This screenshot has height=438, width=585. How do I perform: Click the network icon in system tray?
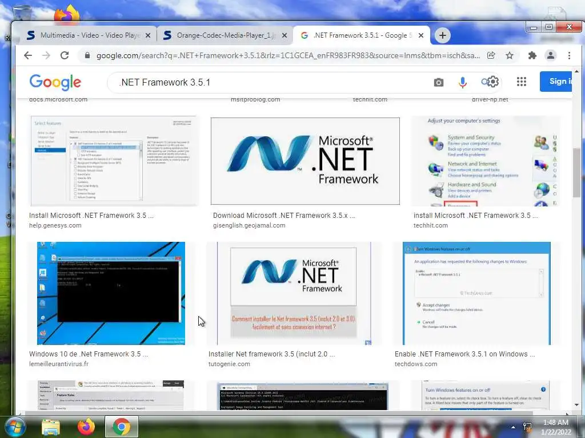[x=527, y=427]
